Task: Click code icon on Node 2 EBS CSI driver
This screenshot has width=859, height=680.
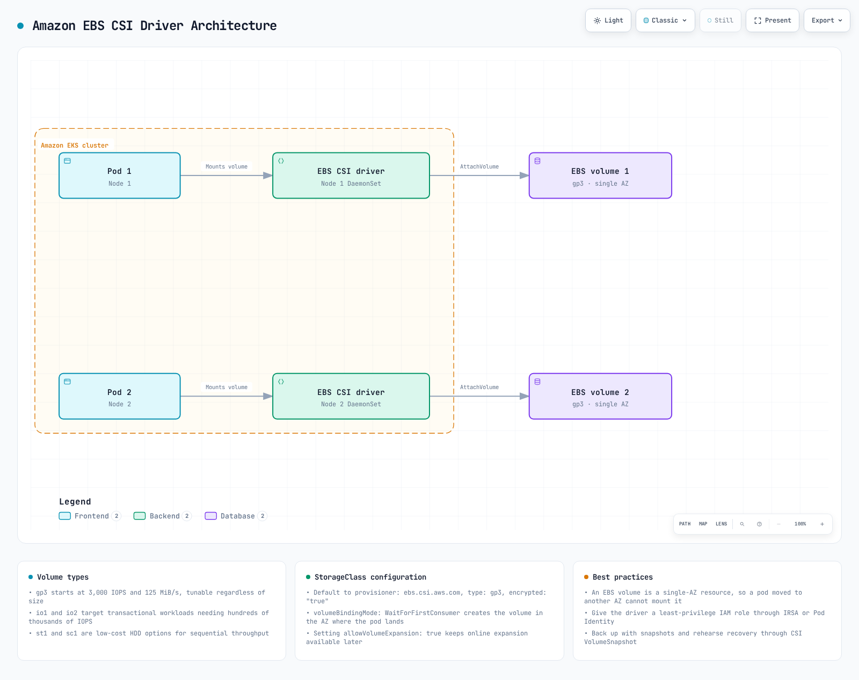Action: [x=281, y=382]
